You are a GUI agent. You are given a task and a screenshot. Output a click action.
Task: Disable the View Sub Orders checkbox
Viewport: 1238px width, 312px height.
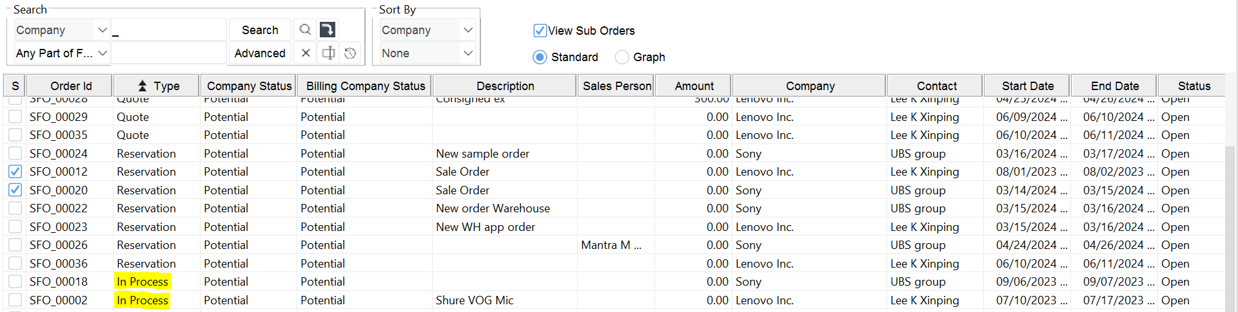[540, 30]
